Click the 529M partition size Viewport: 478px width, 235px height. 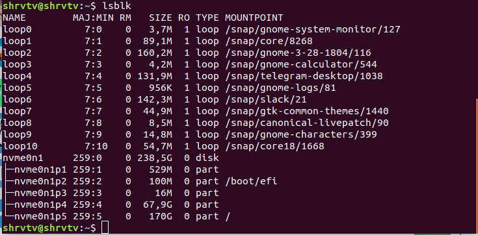(161, 169)
